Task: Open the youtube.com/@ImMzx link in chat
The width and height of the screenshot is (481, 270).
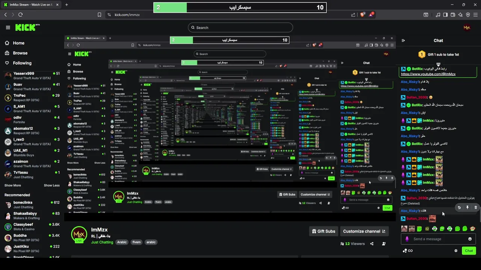Action: (428, 74)
